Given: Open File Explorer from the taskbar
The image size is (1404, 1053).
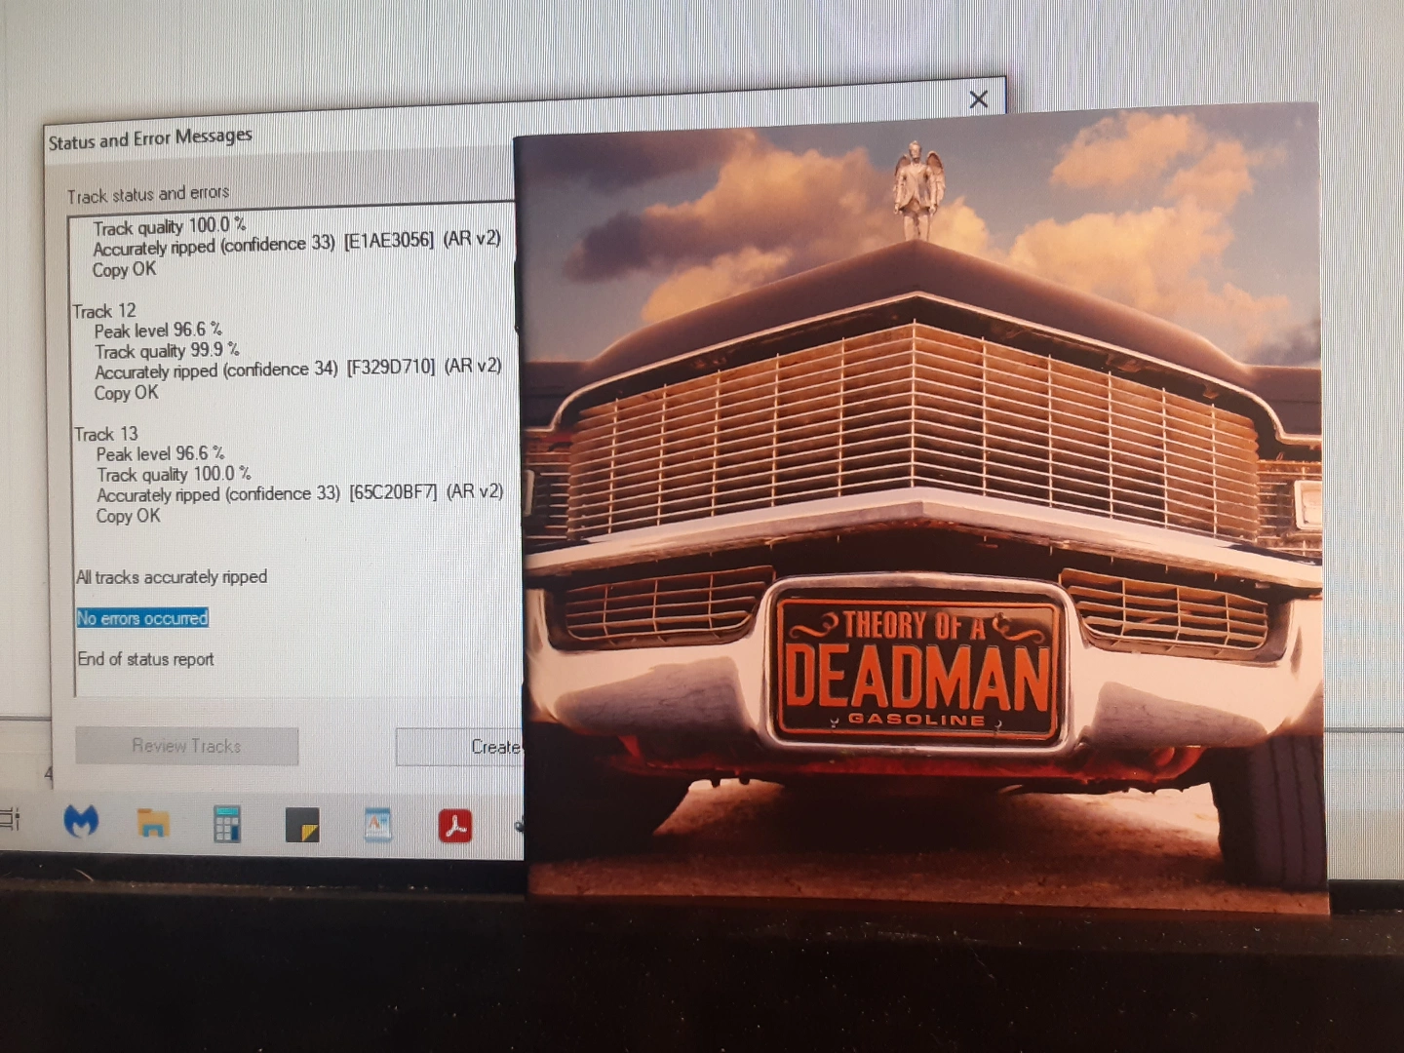Looking at the screenshot, I should (153, 824).
